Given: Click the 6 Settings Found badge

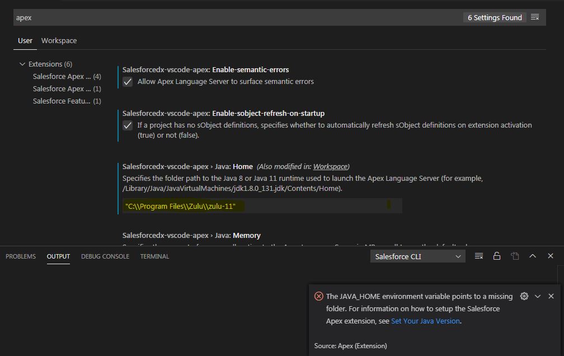Looking at the screenshot, I should tap(495, 17).
